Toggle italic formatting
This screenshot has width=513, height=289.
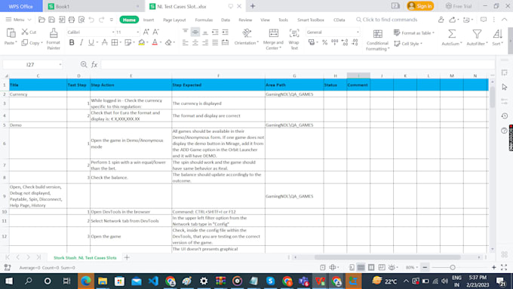tap(81, 42)
